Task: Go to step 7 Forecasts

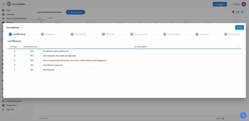Action: tap(202, 34)
